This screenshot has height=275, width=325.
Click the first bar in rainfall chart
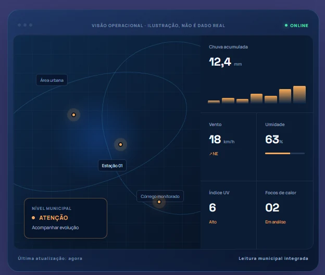click(214, 102)
